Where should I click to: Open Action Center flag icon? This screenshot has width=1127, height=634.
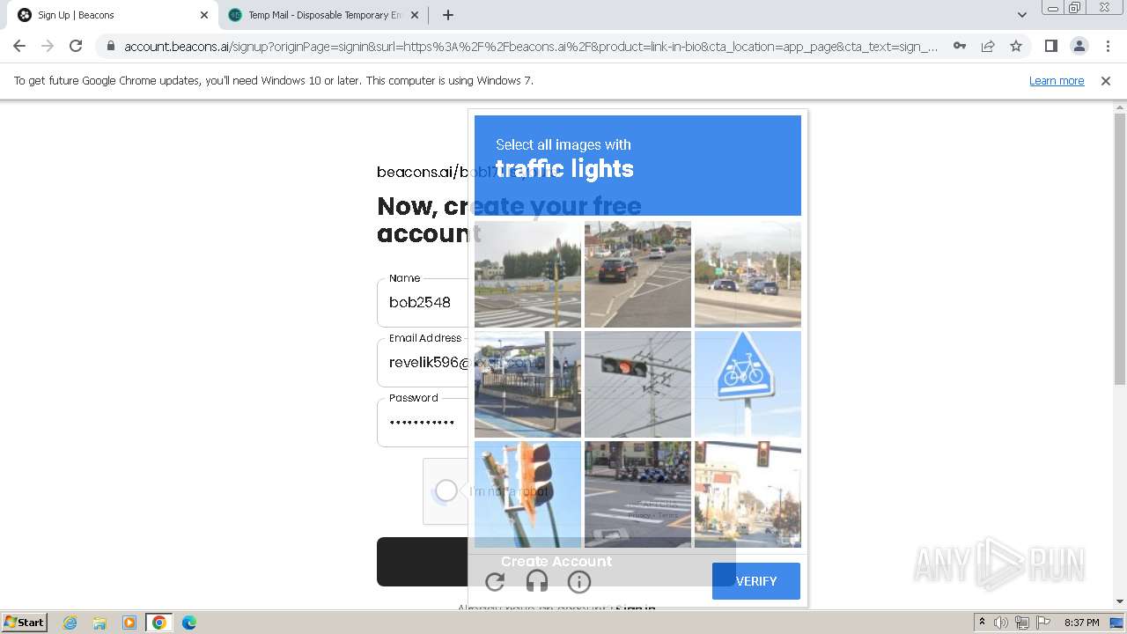click(1043, 623)
